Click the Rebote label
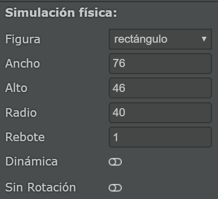Image resolution: width=218 pixels, height=199 pixels. (x=25, y=137)
